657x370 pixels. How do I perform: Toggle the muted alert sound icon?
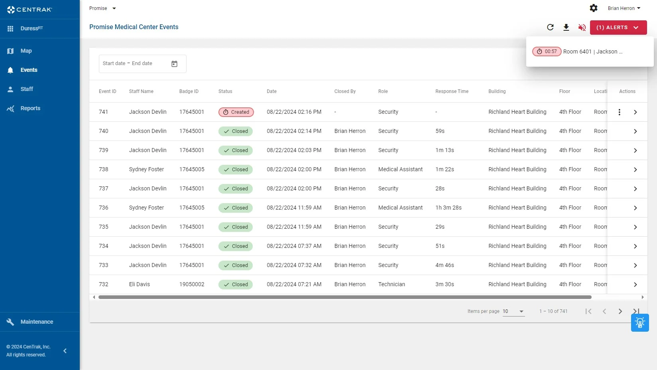click(x=582, y=27)
